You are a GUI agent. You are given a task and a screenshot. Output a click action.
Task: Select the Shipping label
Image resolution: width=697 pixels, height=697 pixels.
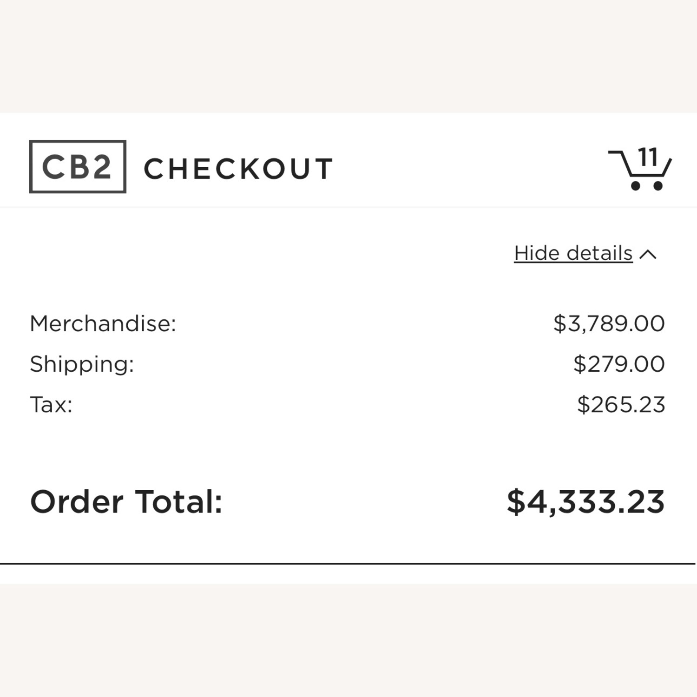(x=82, y=364)
